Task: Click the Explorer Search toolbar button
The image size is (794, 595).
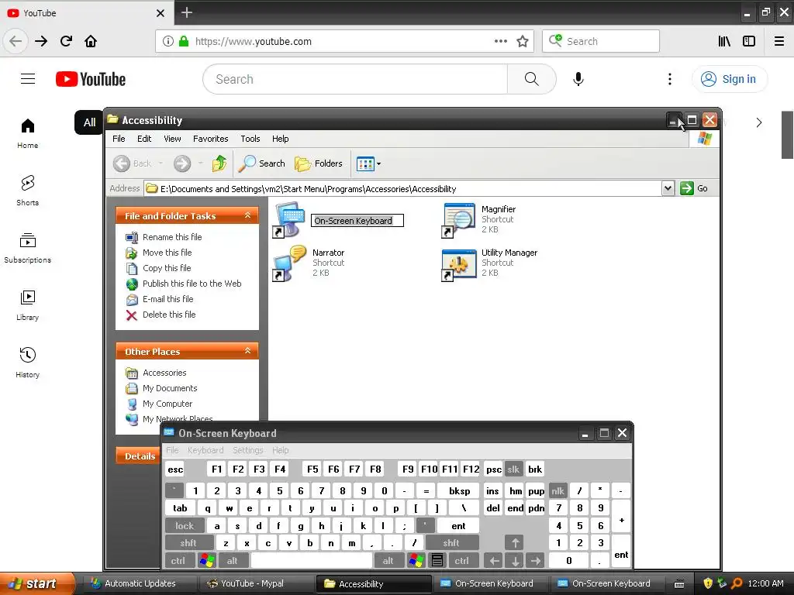Action: (262, 163)
